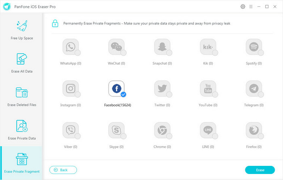Open settings via the gear icon
This screenshot has height=180, width=283.
coord(243,7)
